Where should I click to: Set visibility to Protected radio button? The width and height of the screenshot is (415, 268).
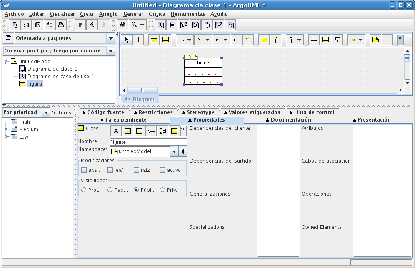(x=84, y=190)
